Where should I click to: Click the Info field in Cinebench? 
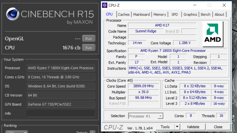[61, 114]
